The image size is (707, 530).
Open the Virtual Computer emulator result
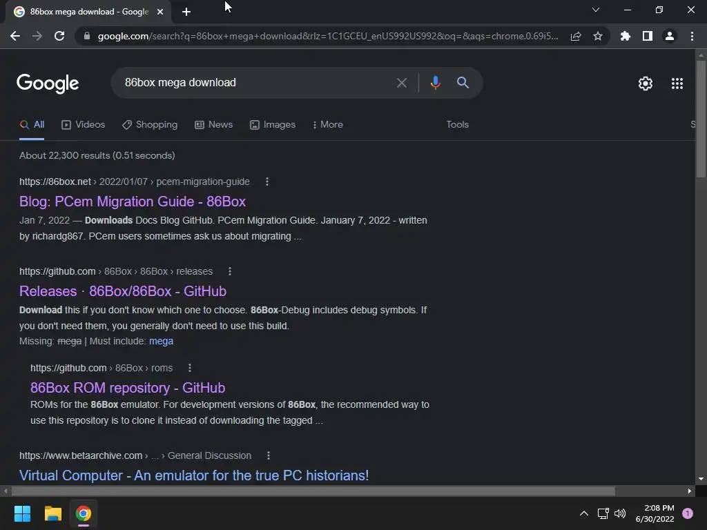coord(194,475)
